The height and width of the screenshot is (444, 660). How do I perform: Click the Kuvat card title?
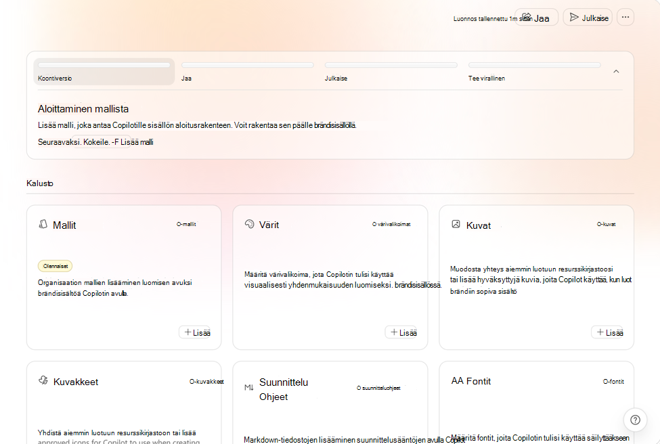(x=479, y=225)
